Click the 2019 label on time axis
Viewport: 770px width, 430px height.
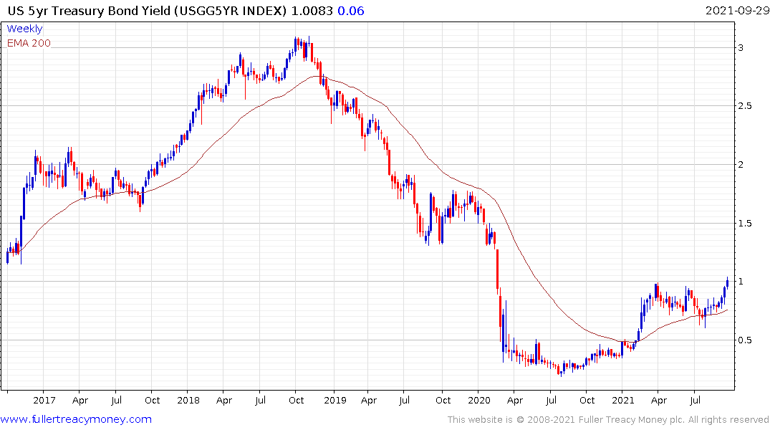tap(335, 400)
